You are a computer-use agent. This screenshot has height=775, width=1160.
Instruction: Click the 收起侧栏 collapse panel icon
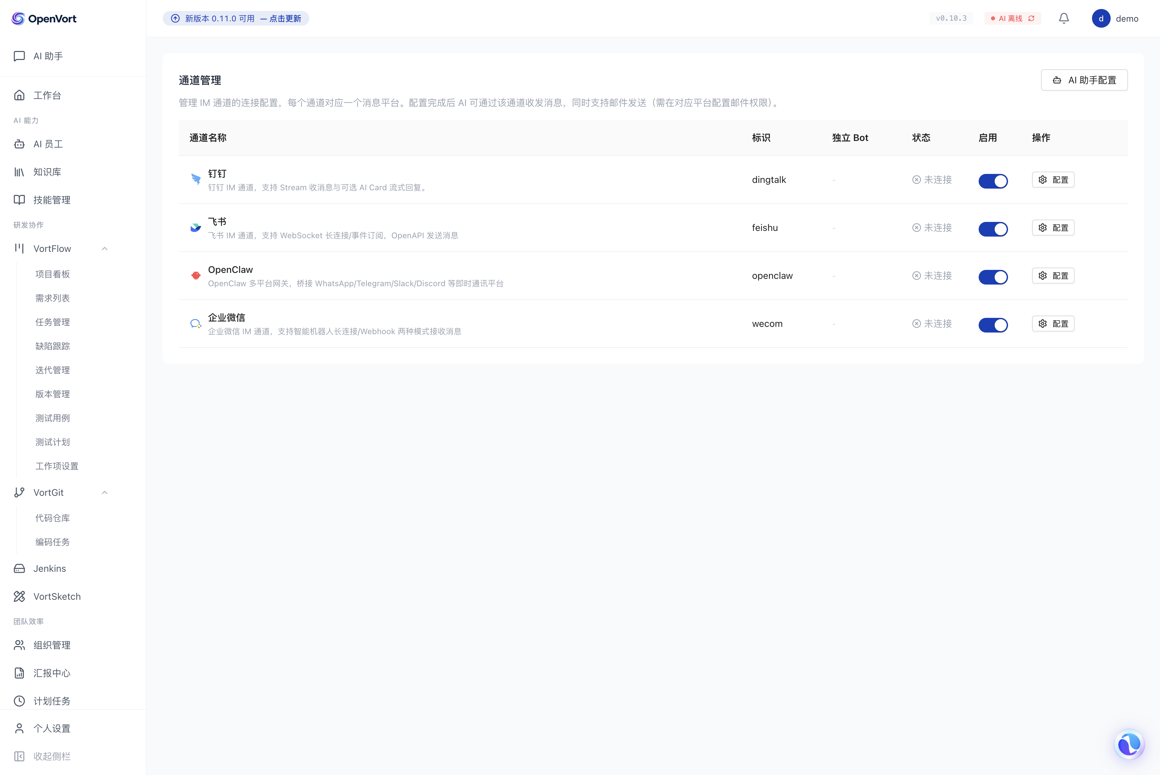pos(19,756)
